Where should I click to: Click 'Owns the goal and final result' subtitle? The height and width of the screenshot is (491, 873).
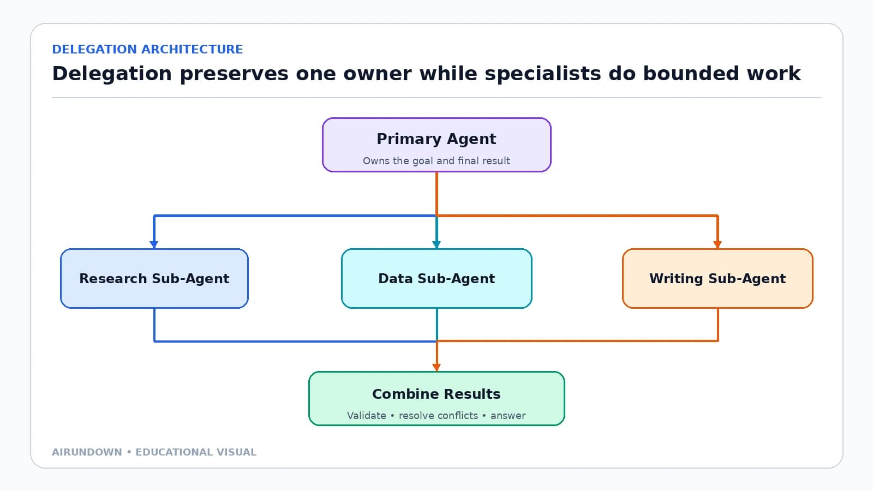436,160
